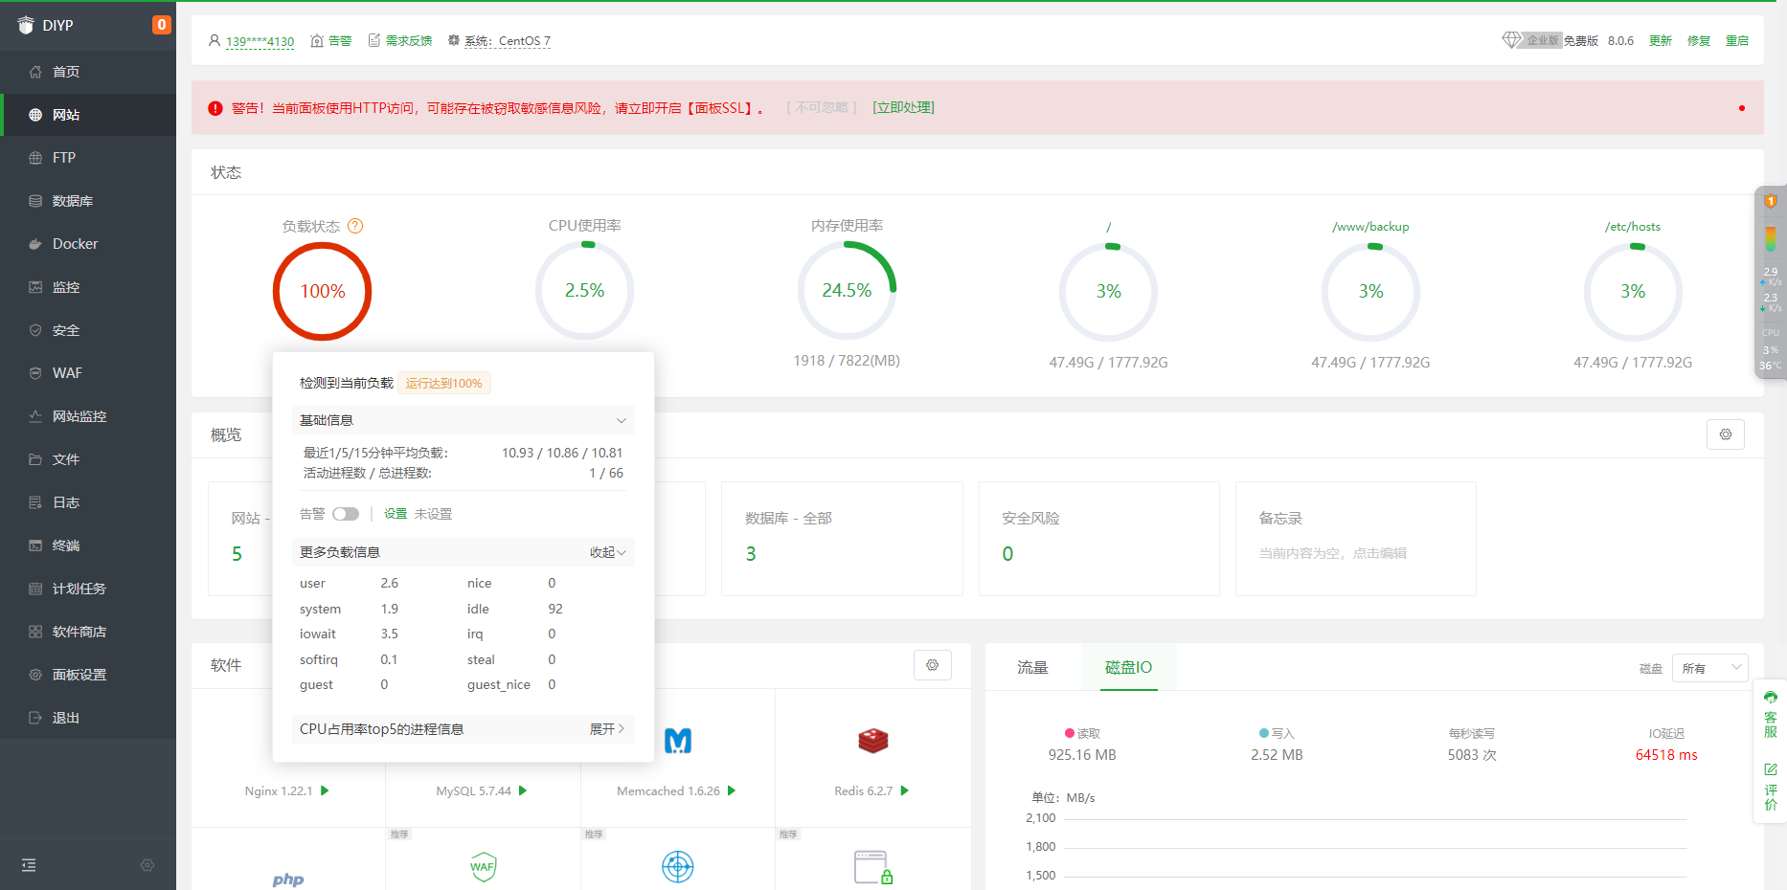Expand CPU占用率top5的进程信息 with 展开
The image size is (1787, 890).
pos(607,729)
